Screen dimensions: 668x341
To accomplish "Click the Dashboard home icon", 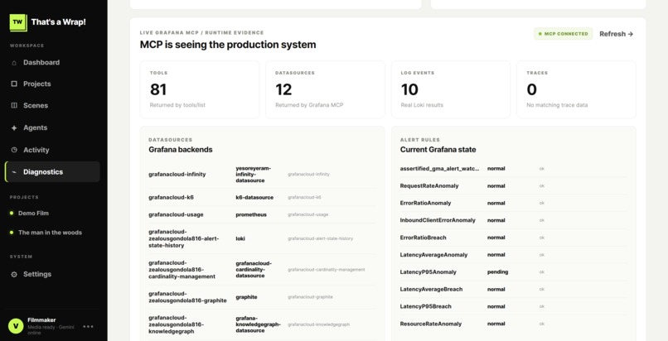I will click(x=14, y=63).
